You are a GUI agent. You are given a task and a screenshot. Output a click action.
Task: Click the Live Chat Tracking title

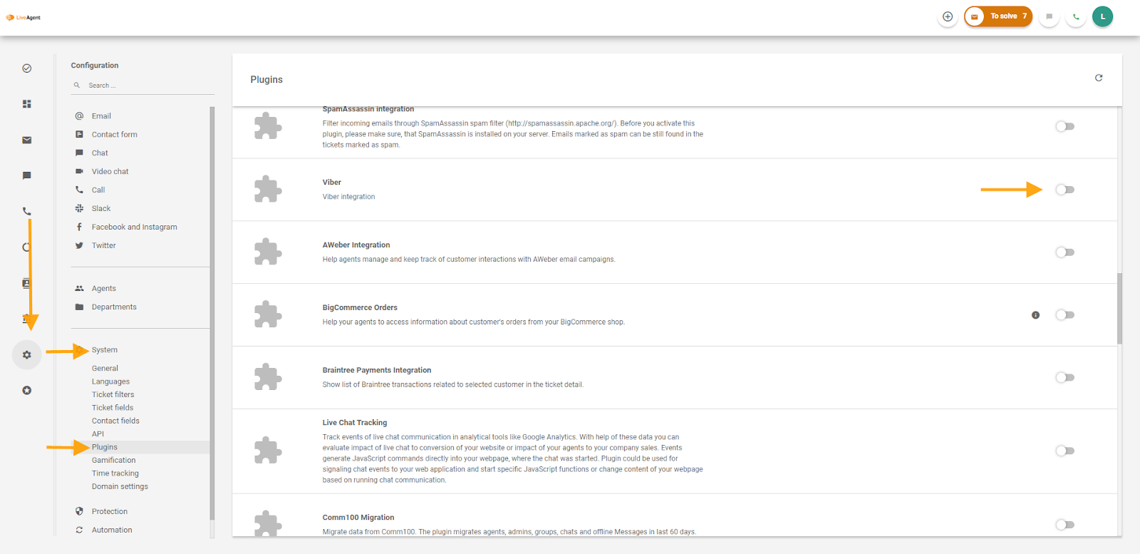[x=355, y=423]
